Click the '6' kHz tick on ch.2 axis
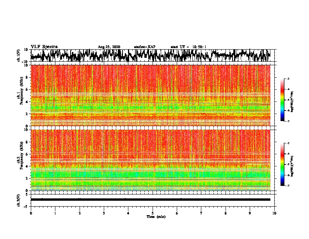The image size is (309, 239). [x=27, y=154]
